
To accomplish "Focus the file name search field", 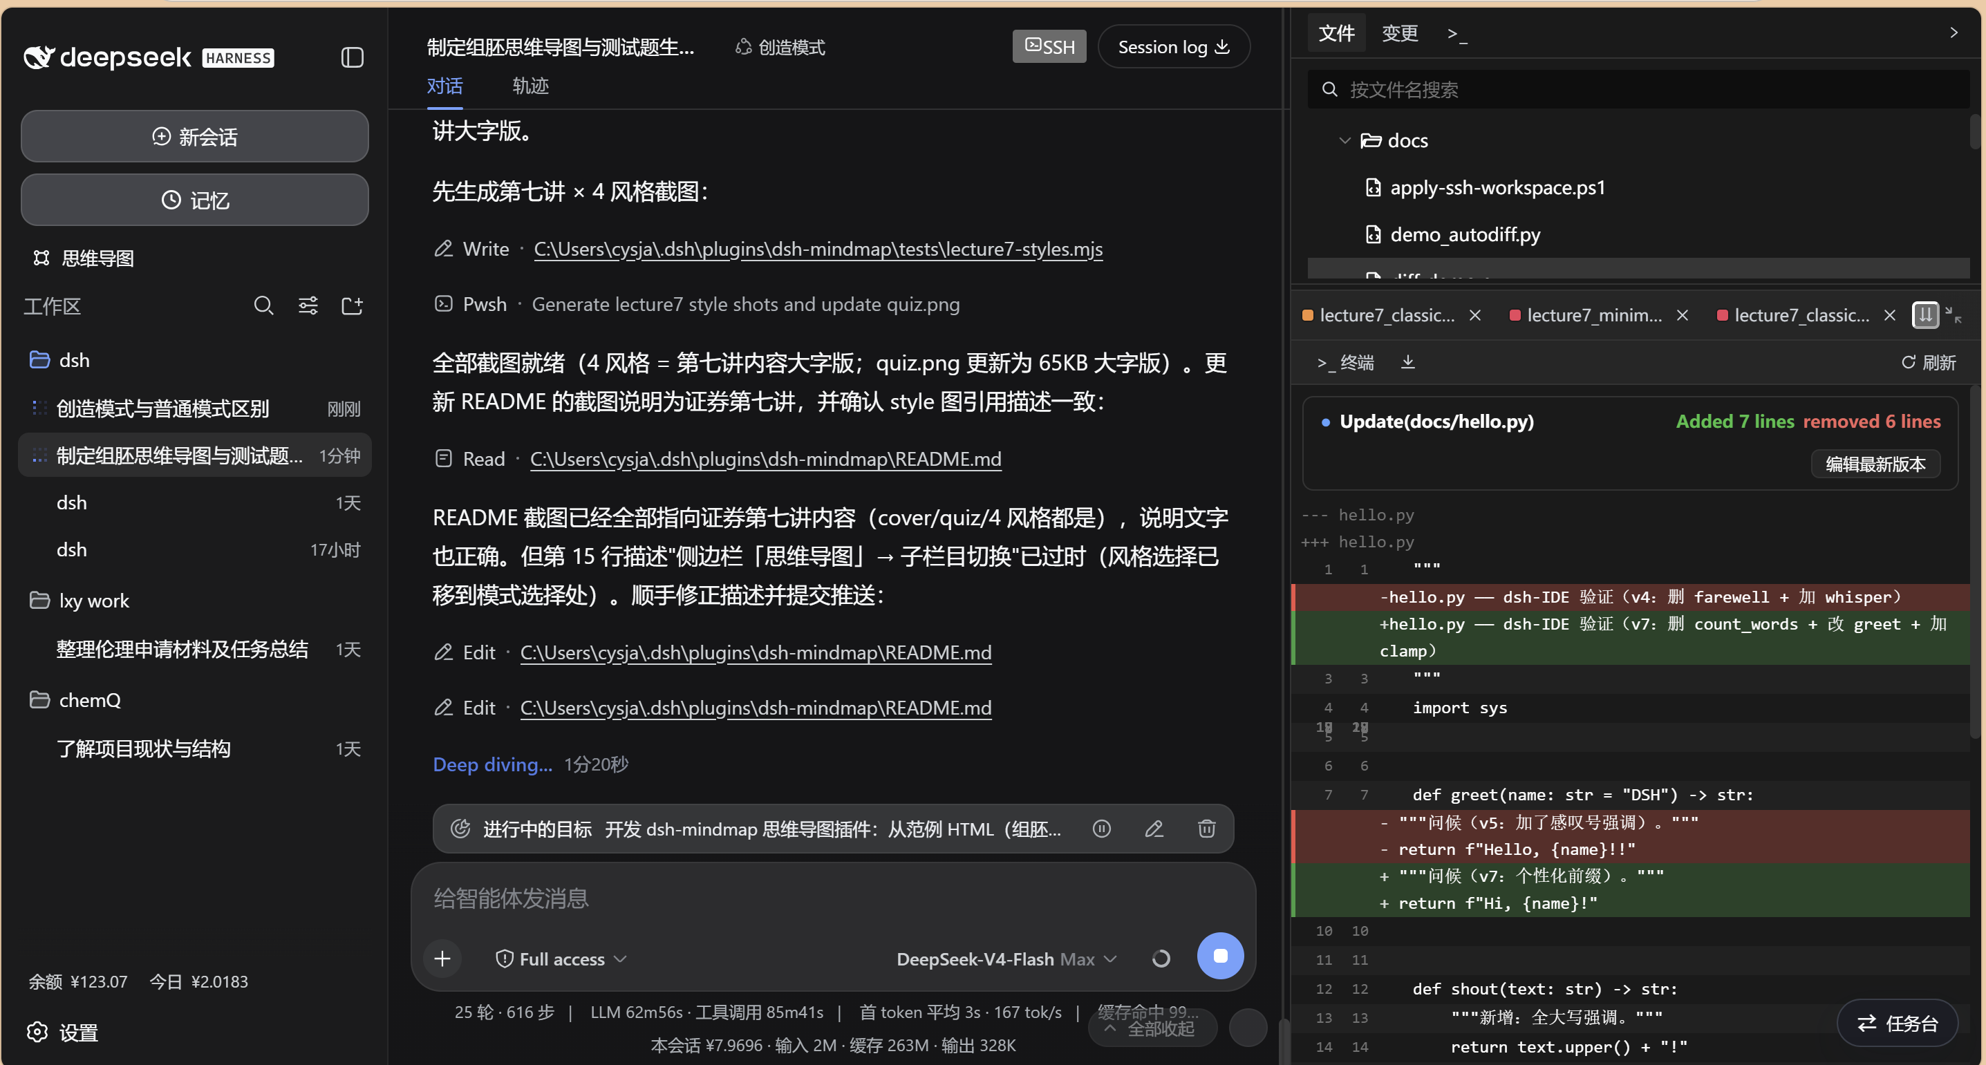I will point(1638,89).
